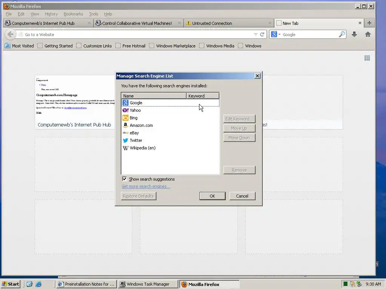Launch Internet Explorer from quick launch
Screen dimensions: 386x289
[38, 284]
